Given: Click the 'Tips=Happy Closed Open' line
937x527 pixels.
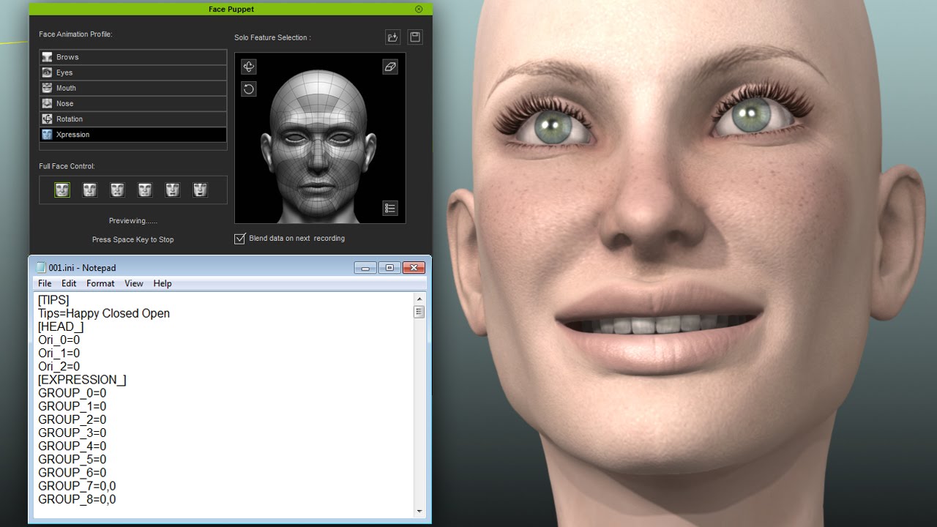Looking at the screenshot, I should tap(104, 313).
